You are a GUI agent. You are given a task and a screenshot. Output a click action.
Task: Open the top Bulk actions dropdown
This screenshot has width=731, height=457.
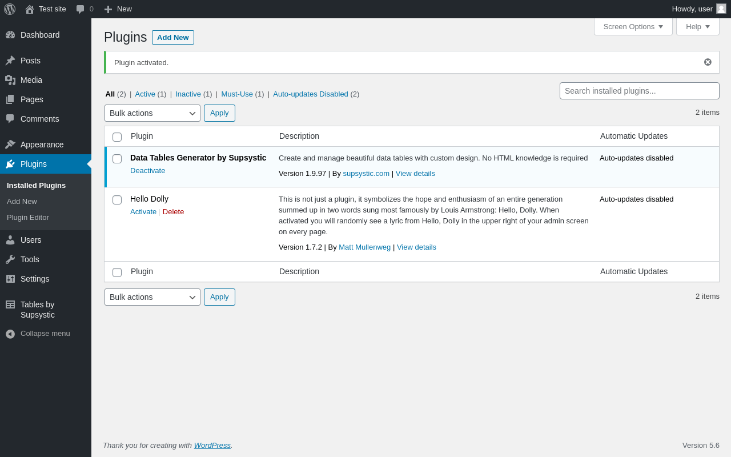coord(152,113)
